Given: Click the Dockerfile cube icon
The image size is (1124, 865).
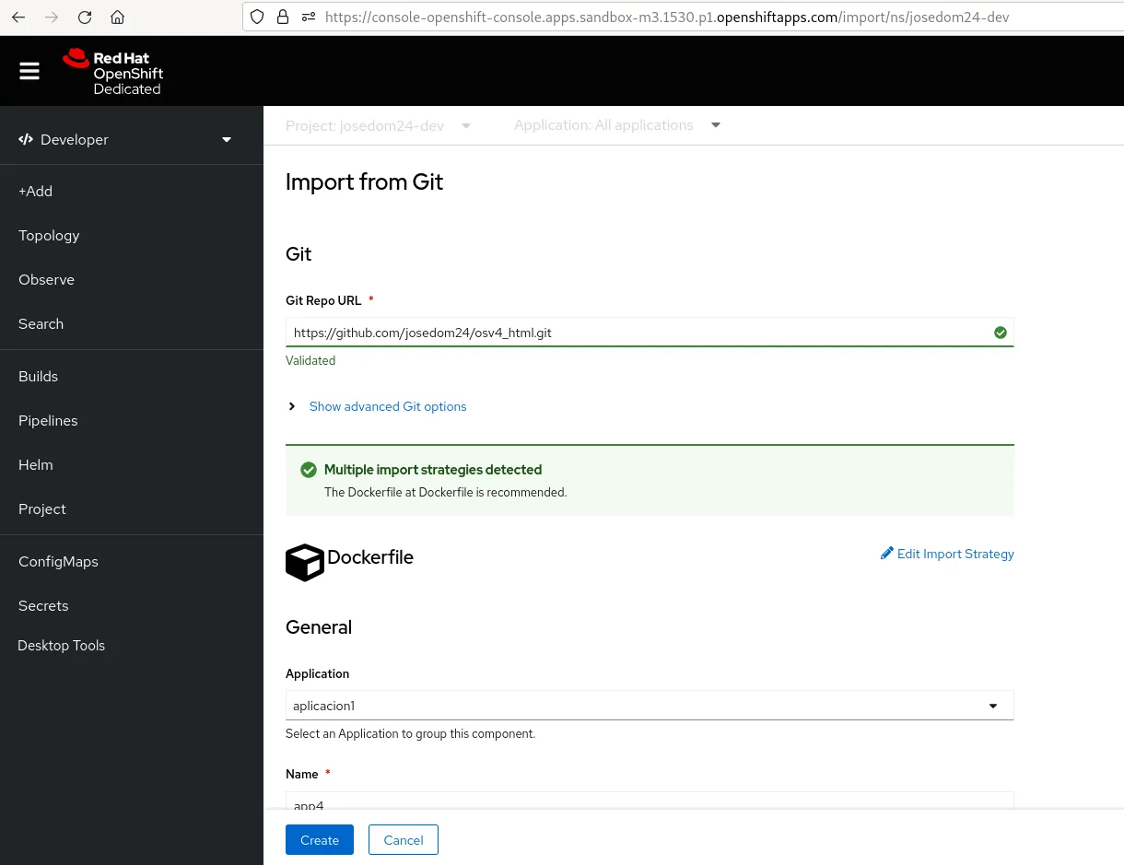Looking at the screenshot, I should pyautogui.click(x=304, y=562).
